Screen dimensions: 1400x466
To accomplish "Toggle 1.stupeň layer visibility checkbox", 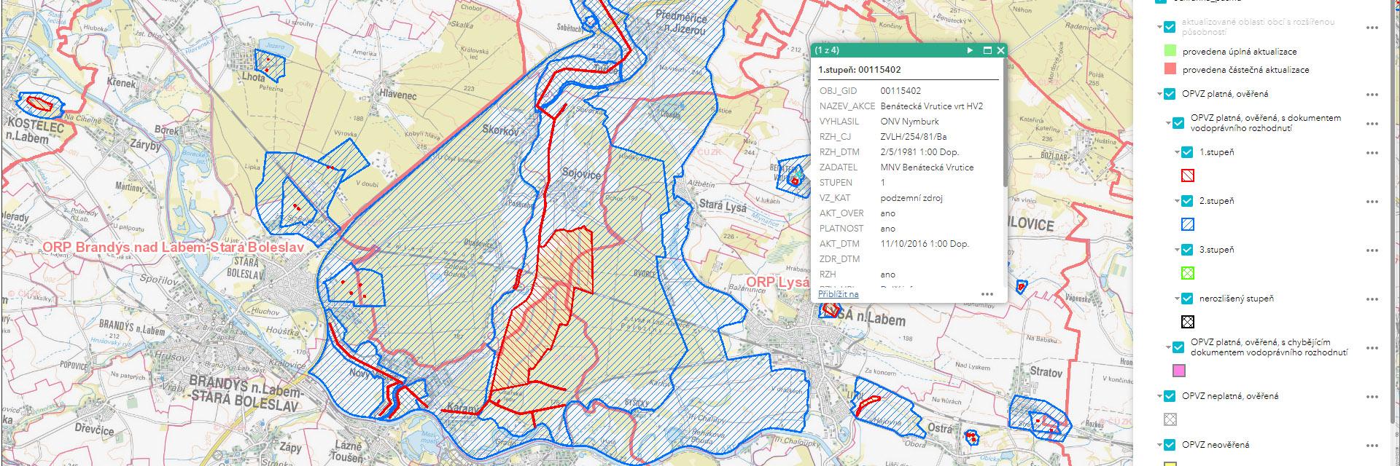I will [1187, 152].
